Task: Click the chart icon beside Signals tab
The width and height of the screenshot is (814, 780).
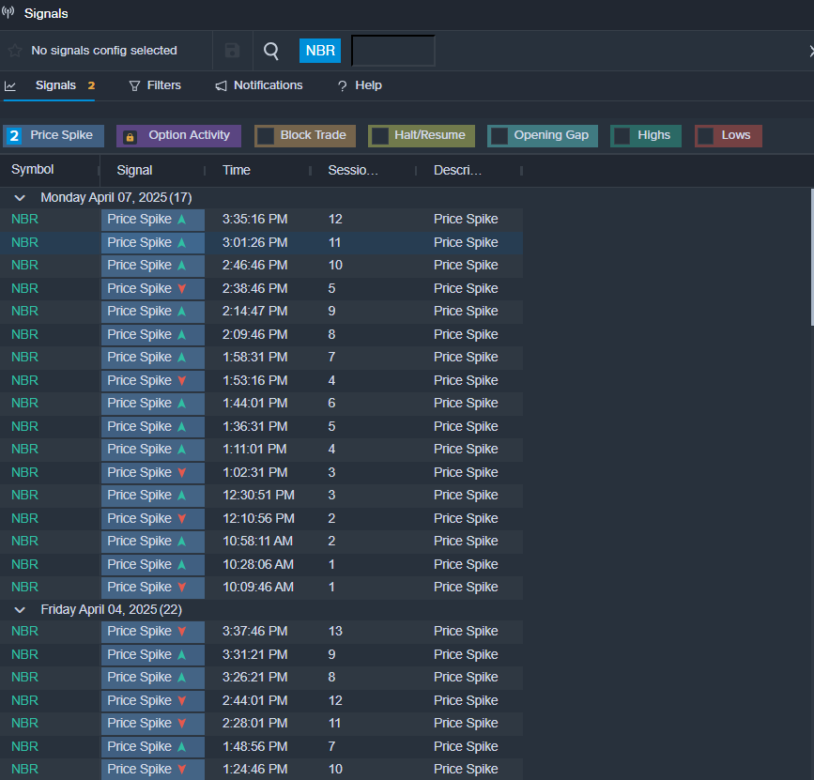Action: tap(10, 85)
